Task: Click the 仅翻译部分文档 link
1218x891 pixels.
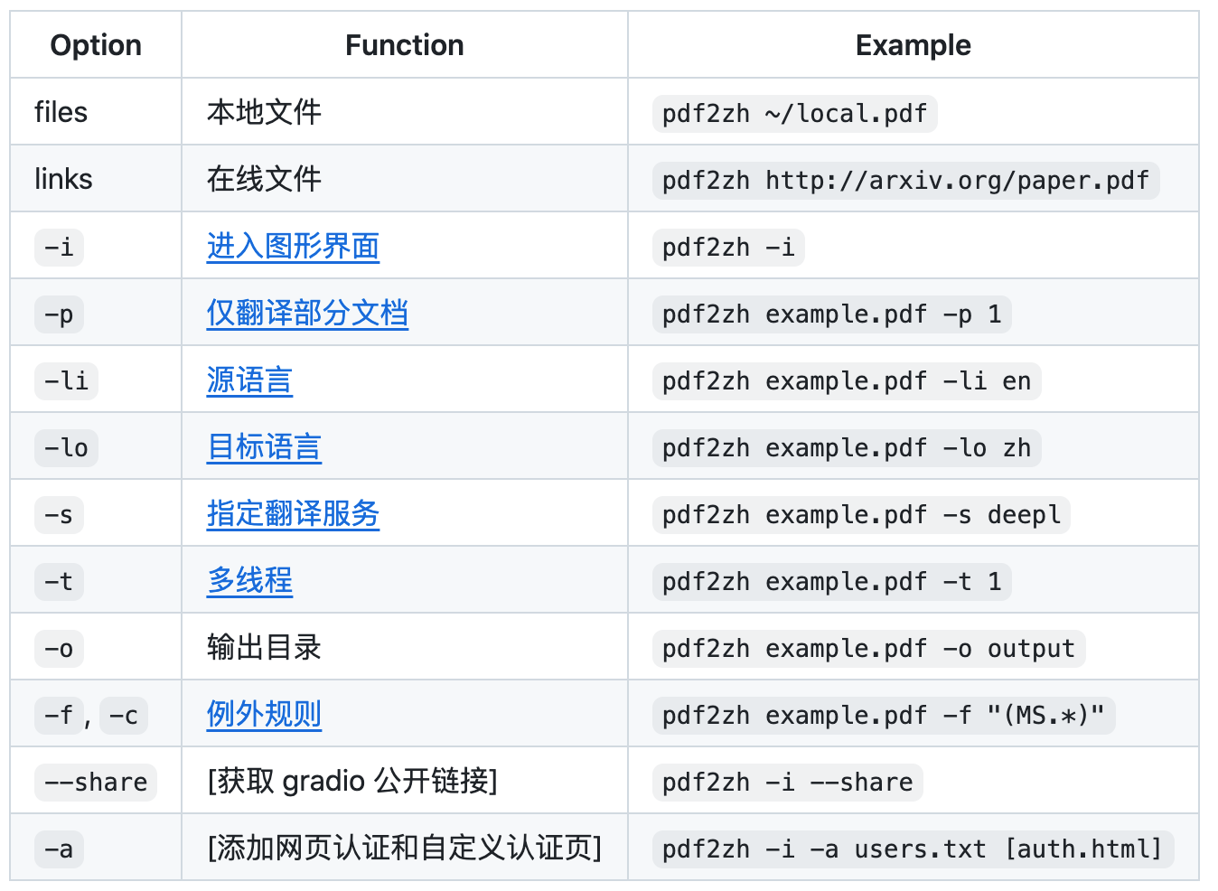Action: [x=307, y=314]
